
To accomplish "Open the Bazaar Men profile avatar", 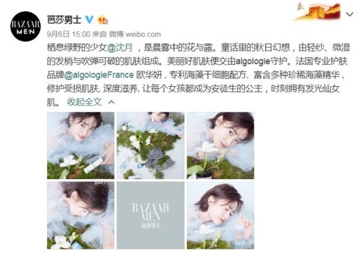I will [x=25, y=26].
